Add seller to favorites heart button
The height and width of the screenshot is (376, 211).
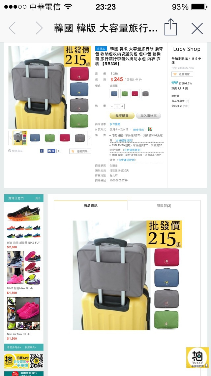(x=182, y=74)
